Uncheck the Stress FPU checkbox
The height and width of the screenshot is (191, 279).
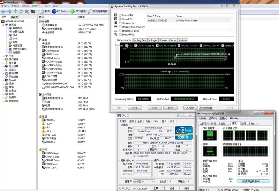(x=120, y=19)
